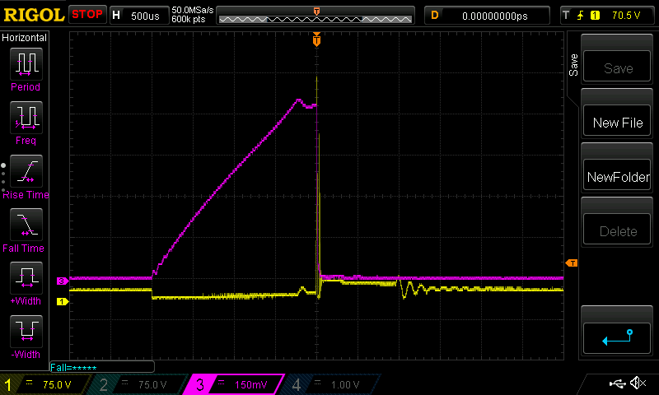Click the speaker mute icon
659x395 pixels.
pyautogui.click(x=638, y=383)
